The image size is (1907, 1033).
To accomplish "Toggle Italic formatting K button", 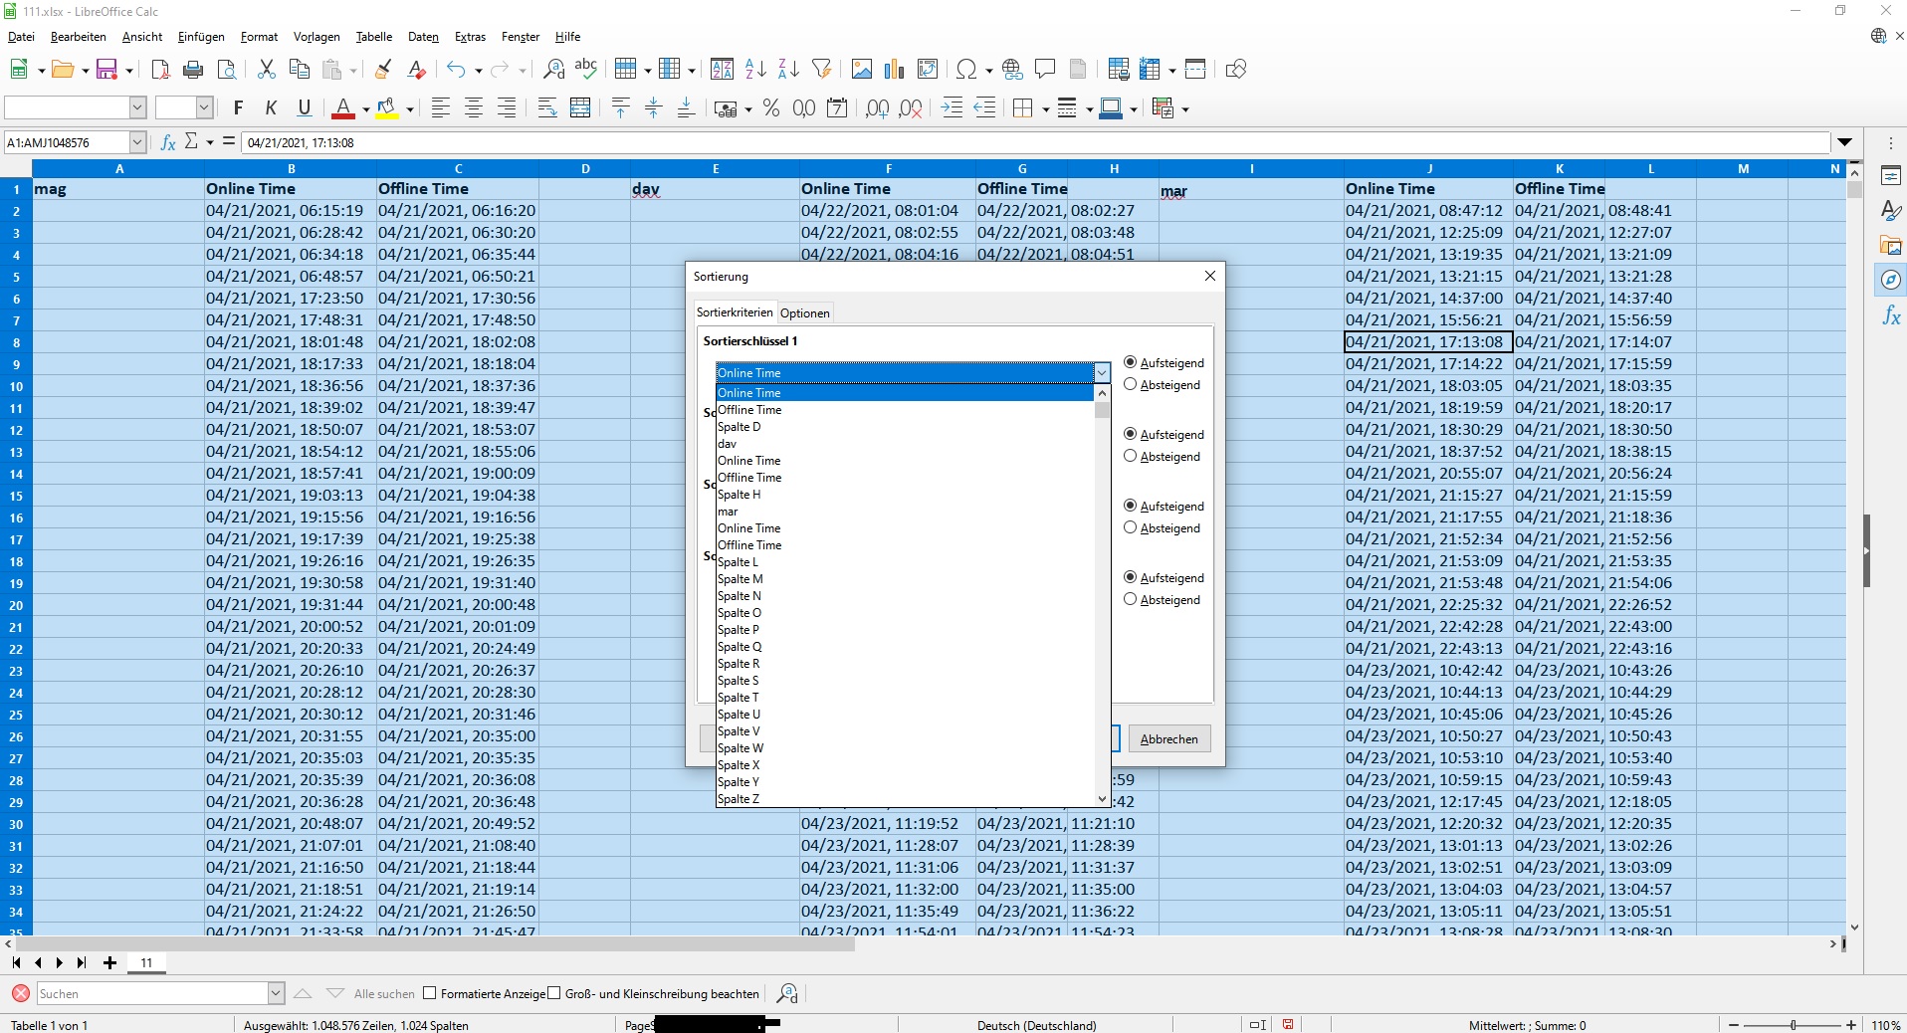I will (x=271, y=108).
